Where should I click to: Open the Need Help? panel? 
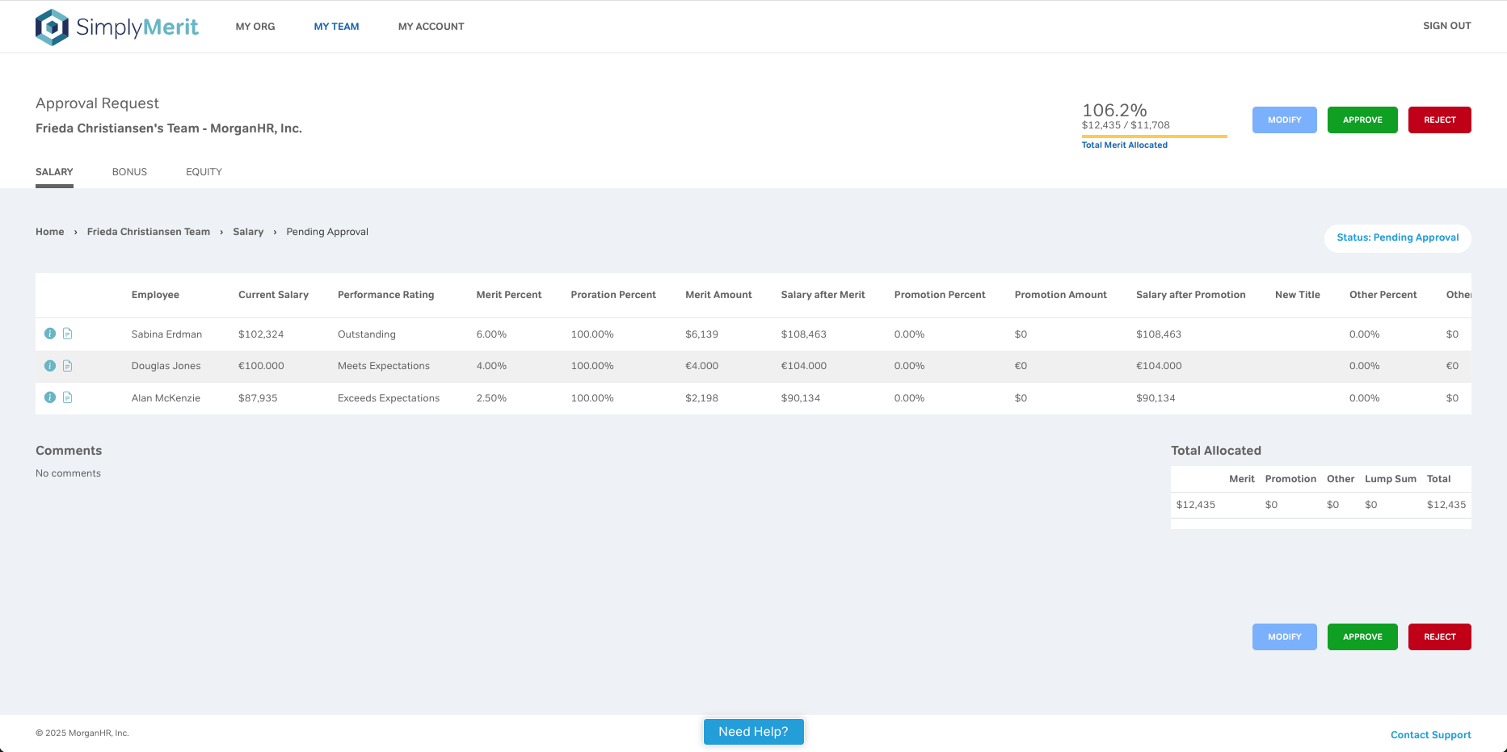(x=753, y=731)
